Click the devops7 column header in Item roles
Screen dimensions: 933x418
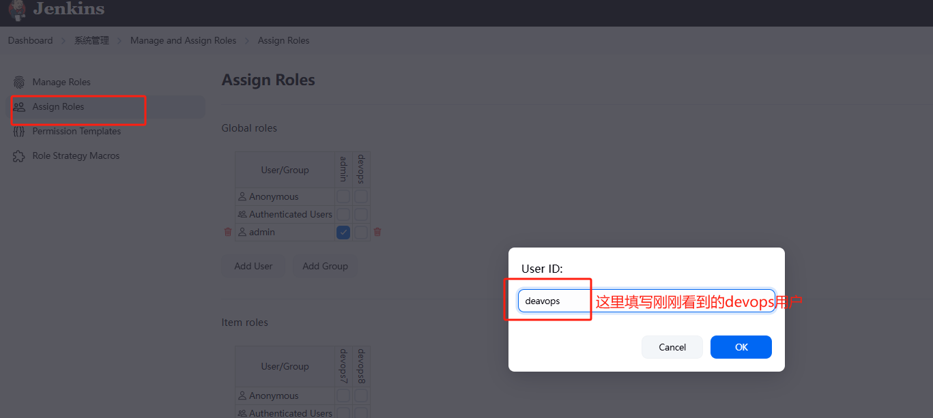343,366
